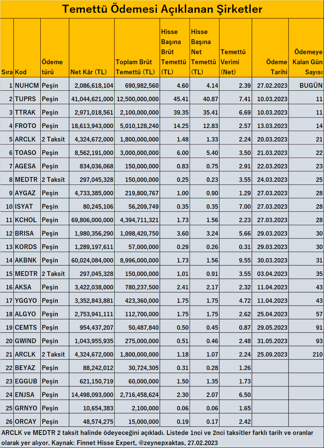Select payment date 13.03.2023

pos(272,126)
